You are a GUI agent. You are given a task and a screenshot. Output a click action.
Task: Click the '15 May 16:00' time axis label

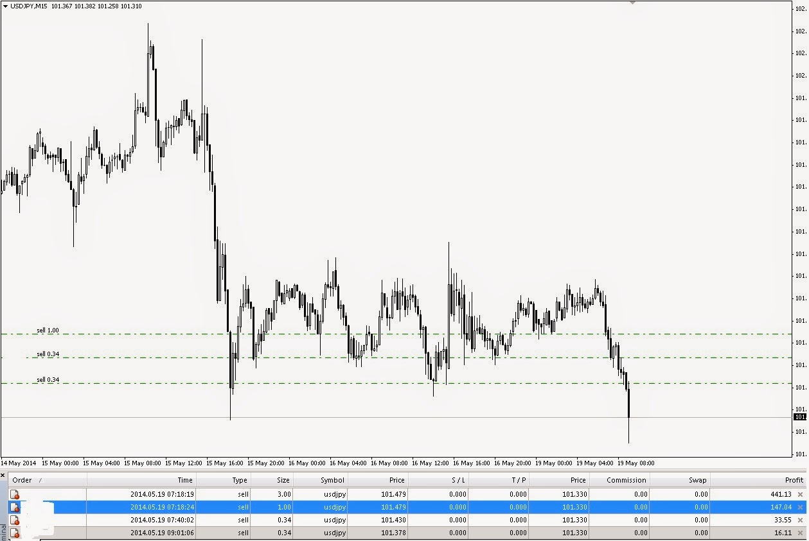[x=225, y=463]
